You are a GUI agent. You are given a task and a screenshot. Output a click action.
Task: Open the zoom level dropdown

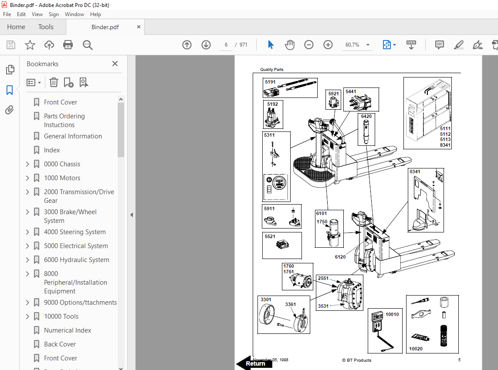368,45
